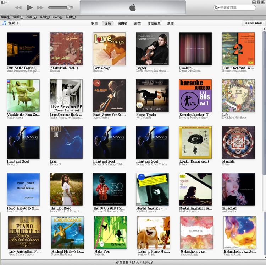This screenshot has width=266, height=265.
Task: Select the Vivaldi: the Four Seasons album cover
Action: [23, 96]
